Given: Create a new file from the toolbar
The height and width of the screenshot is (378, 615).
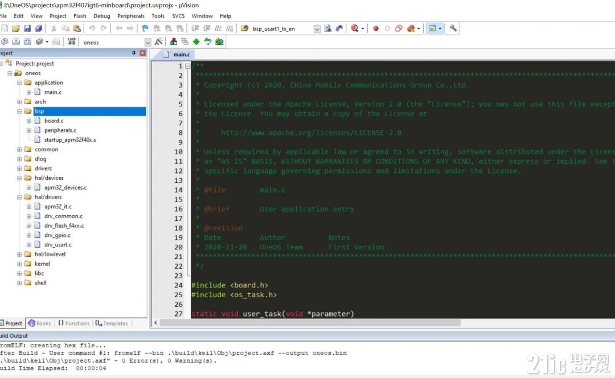Looking at the screenshot, I should click(x=5, y=28).
